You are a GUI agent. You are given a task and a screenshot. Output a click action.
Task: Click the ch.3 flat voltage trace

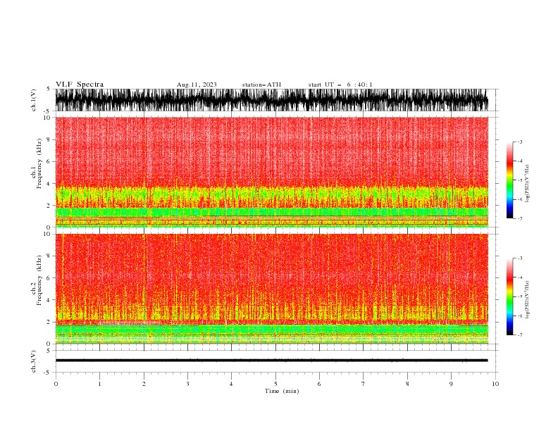click(x=271, y=361)
